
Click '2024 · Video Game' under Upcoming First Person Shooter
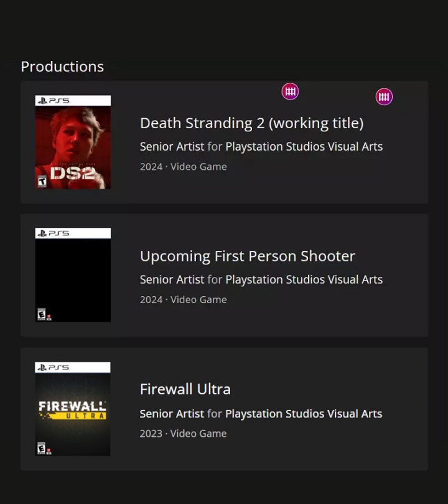183,299
